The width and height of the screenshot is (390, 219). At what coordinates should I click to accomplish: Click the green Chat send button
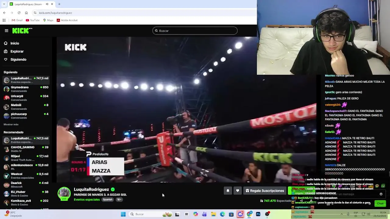(x=380, y=203)
